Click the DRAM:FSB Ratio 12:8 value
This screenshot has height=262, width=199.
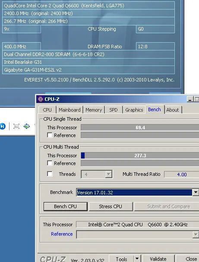click(155, 47)
